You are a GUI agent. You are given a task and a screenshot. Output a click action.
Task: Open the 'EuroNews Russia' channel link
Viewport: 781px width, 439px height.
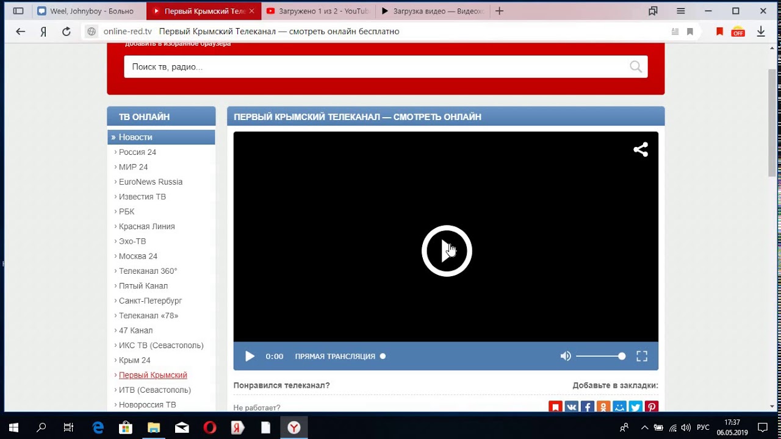tap(151, 182)
